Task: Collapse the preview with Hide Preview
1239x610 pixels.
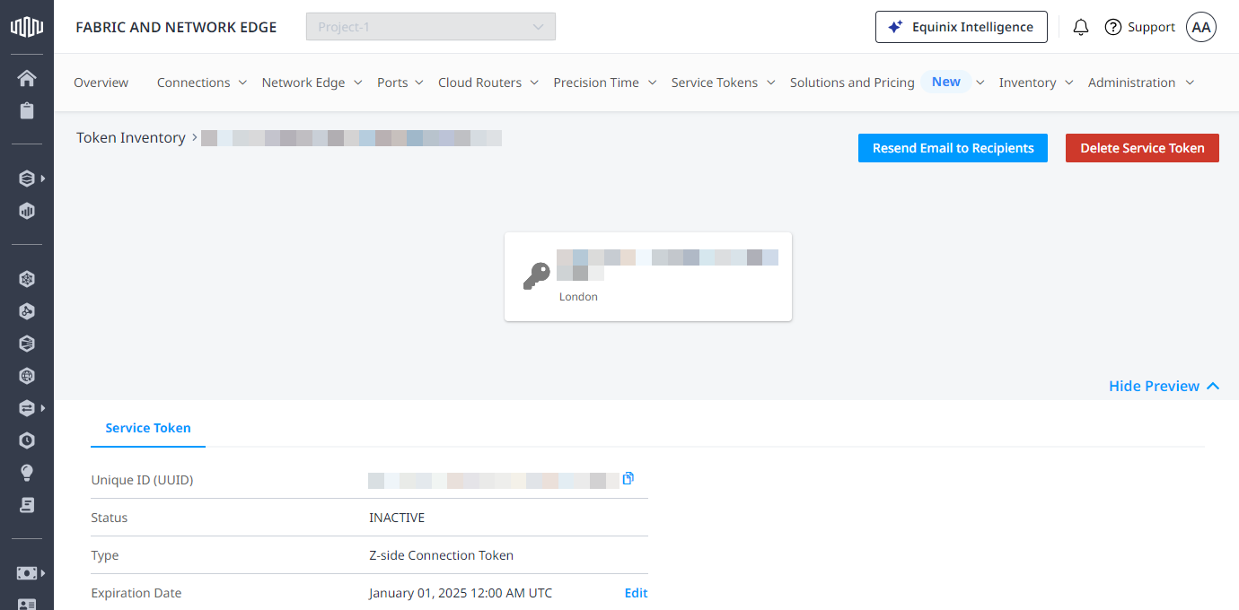Action: tap(1164, 386)
